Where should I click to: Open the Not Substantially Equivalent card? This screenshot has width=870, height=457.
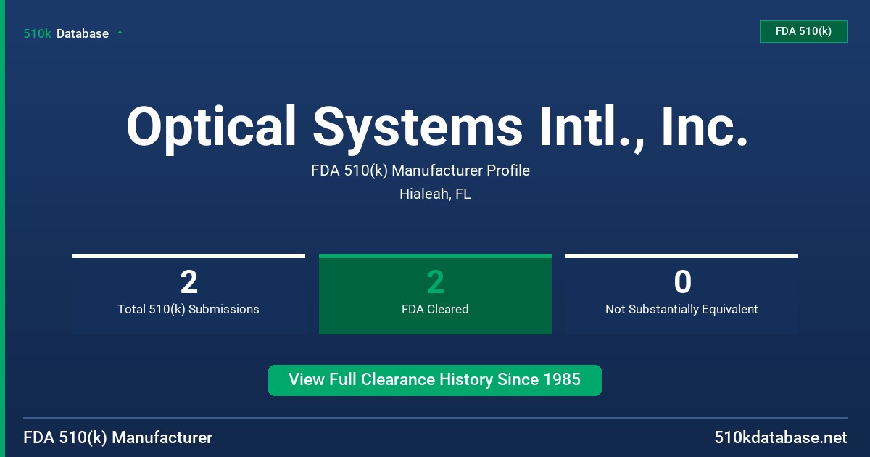click(681, 294)
